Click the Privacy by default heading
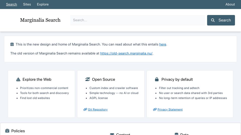This screenshot has width=241, height=135. (177, 79)
